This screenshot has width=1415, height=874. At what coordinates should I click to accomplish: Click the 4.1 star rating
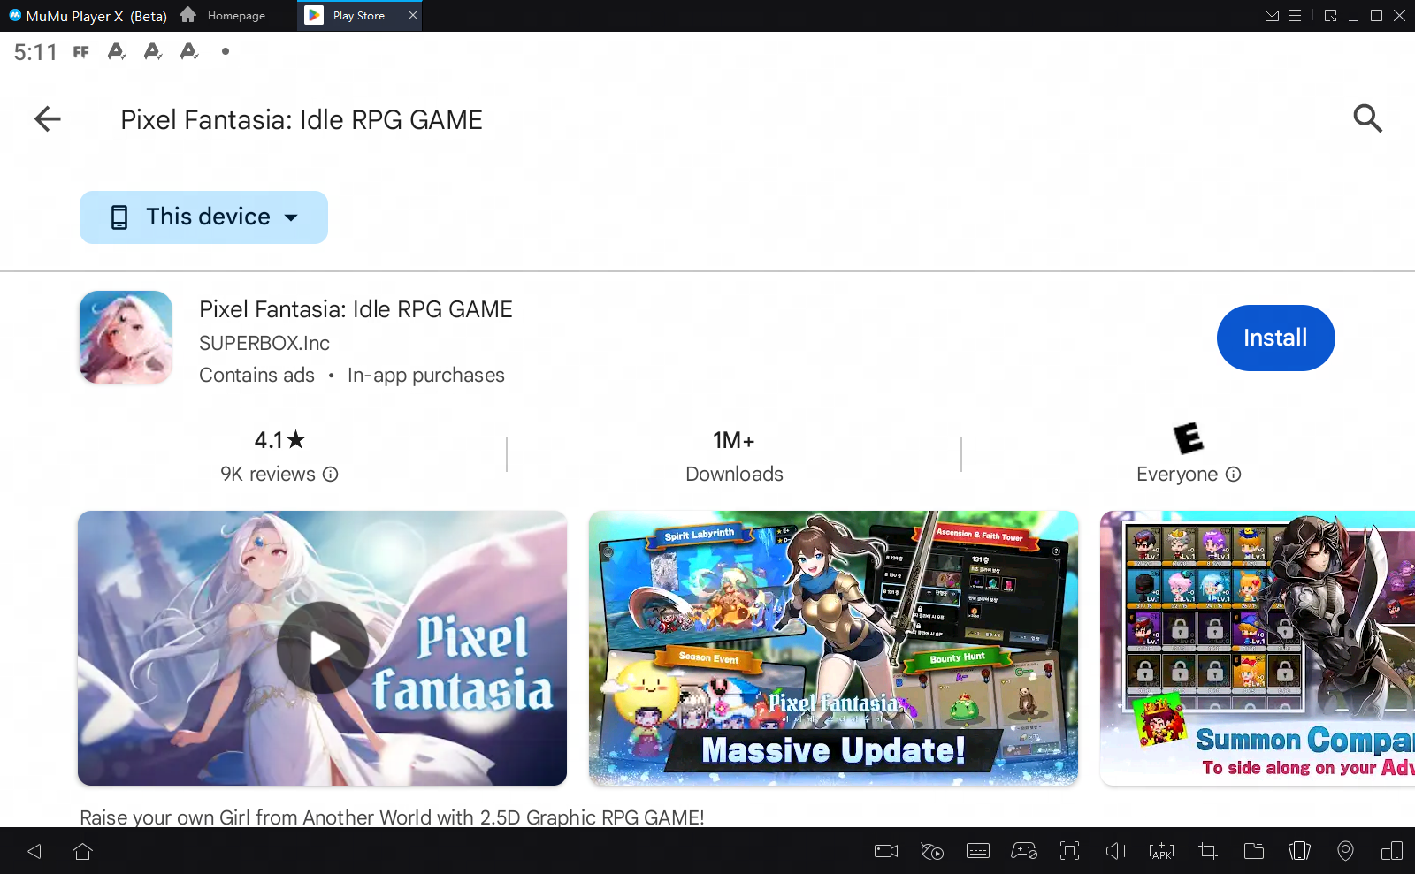point(279,439)
